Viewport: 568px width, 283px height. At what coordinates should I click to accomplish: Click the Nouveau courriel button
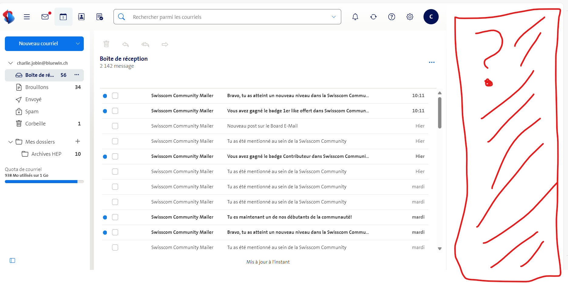[x=38, y=44]
